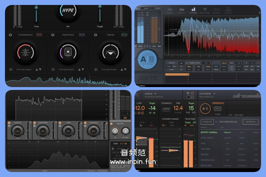
Task: Solo the Comp Down module
Action: tap(34, 126)
